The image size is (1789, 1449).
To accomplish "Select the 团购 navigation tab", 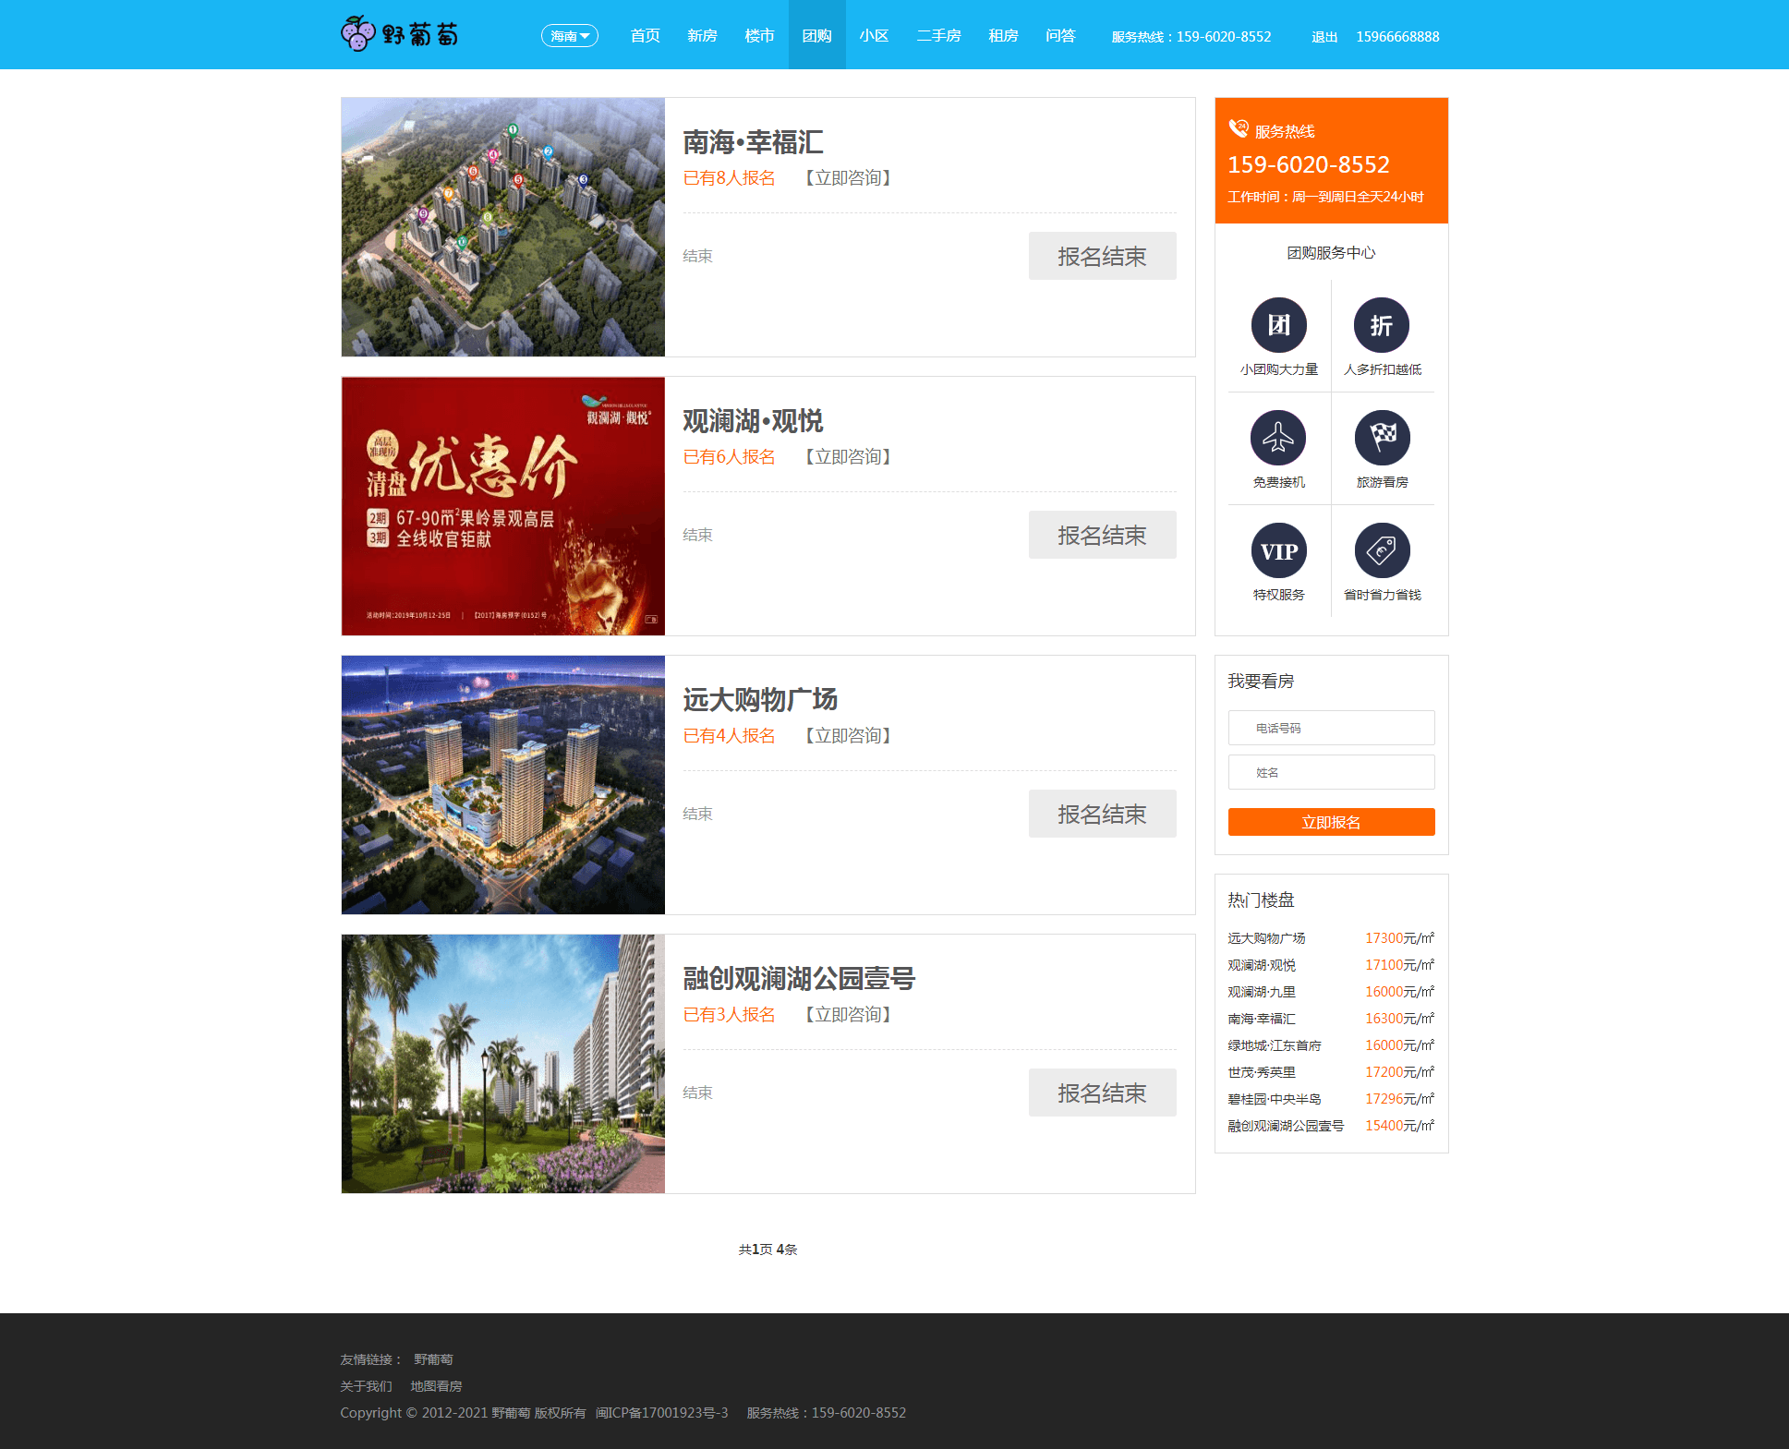I will (816, 35).
